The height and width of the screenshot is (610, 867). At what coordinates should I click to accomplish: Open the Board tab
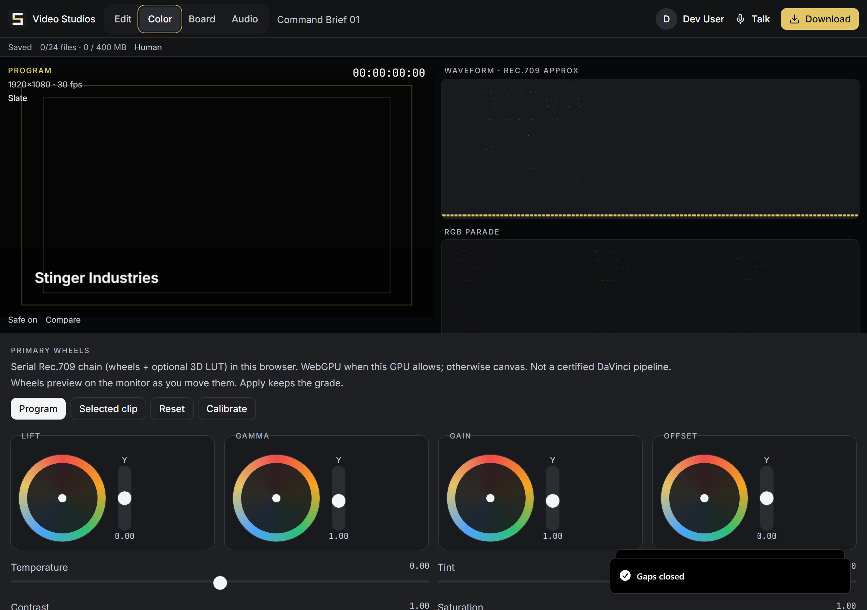[202, 19]
